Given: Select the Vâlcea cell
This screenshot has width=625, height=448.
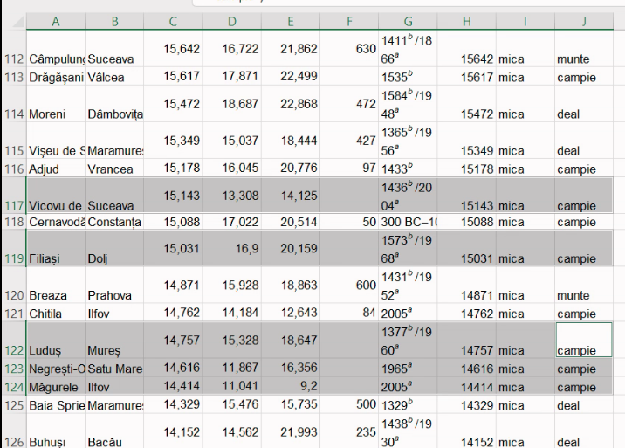Looking at the screenshot, I should 114,78.
